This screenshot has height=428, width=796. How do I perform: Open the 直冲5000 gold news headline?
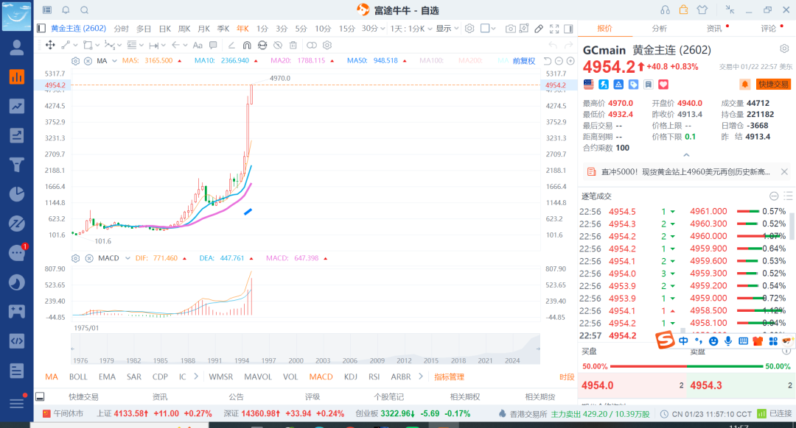pyautogui.click(x=685, y=172)
